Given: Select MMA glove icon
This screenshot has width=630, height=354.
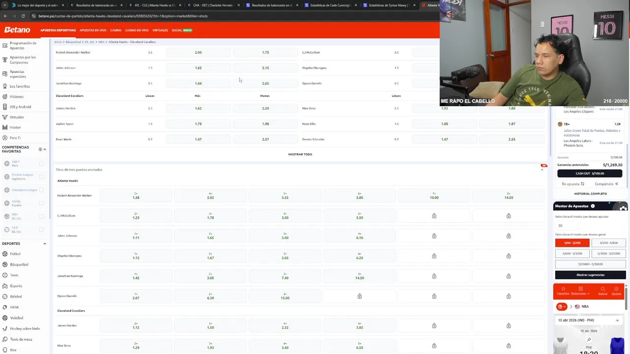Looking at the screenshot, I should 4,307.
